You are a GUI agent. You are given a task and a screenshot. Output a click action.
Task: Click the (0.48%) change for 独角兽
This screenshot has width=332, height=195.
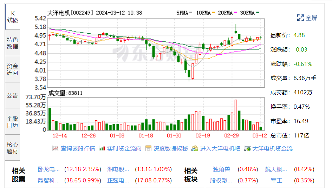248,169
